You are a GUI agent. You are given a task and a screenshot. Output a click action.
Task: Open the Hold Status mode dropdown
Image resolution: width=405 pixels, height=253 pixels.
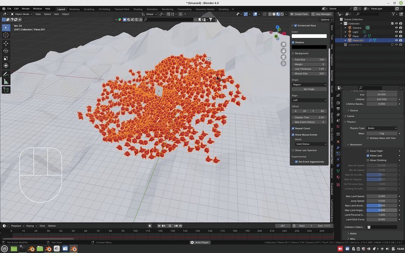point(311,144)
